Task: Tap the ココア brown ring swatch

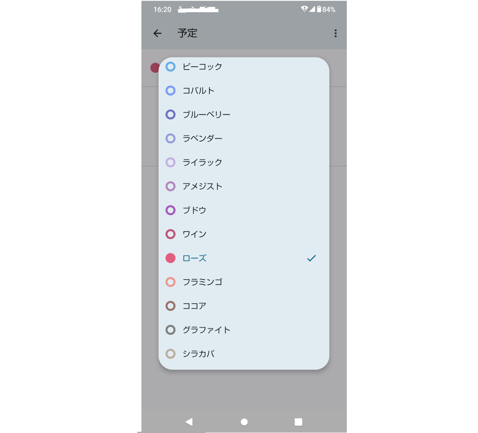Action: pyautogui.click(x=170, y=306)
